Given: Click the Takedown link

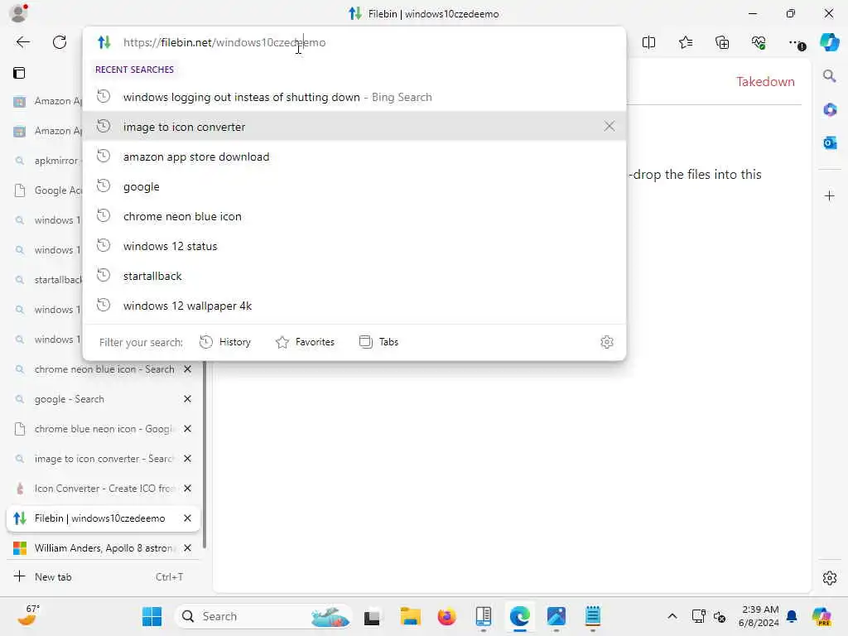Looking at the screenshot, I should tap(765, 82).
